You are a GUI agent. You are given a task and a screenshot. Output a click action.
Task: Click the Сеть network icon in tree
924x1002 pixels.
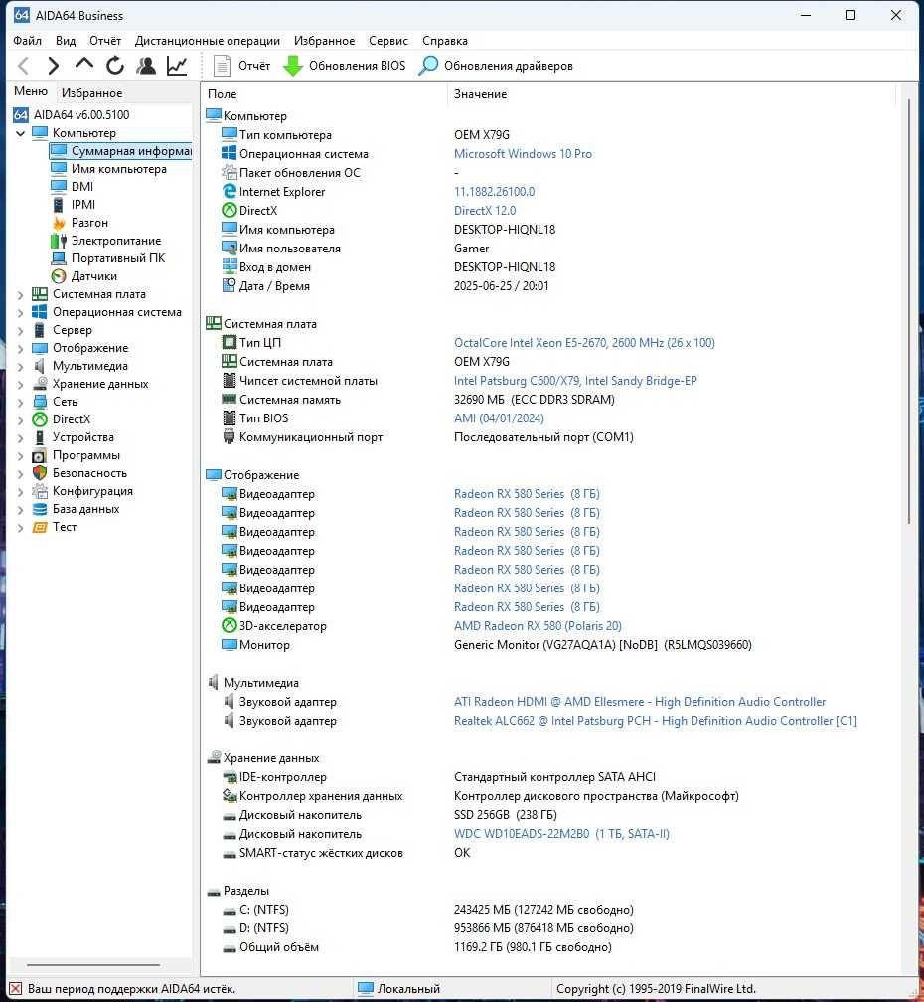[40, 402]
